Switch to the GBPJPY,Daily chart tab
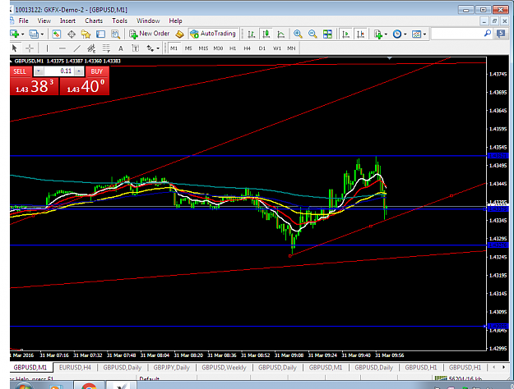 (x=172, y=368)
